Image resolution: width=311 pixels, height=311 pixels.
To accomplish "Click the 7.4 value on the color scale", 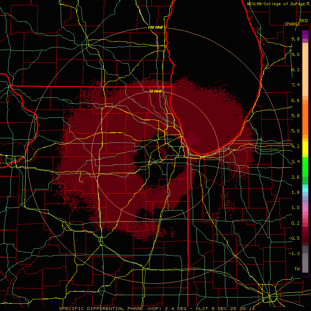I will (x=295, y=85).
